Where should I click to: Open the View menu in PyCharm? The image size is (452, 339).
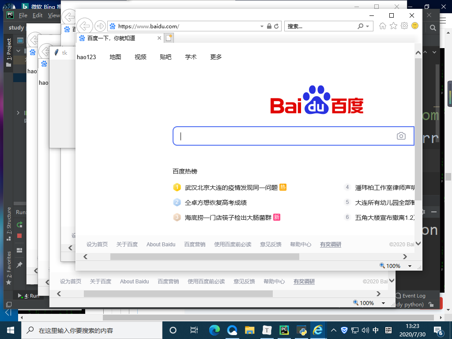[54, 15]
